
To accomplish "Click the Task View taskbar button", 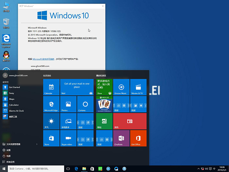I will pyautogui.click(x=68, y=168).
